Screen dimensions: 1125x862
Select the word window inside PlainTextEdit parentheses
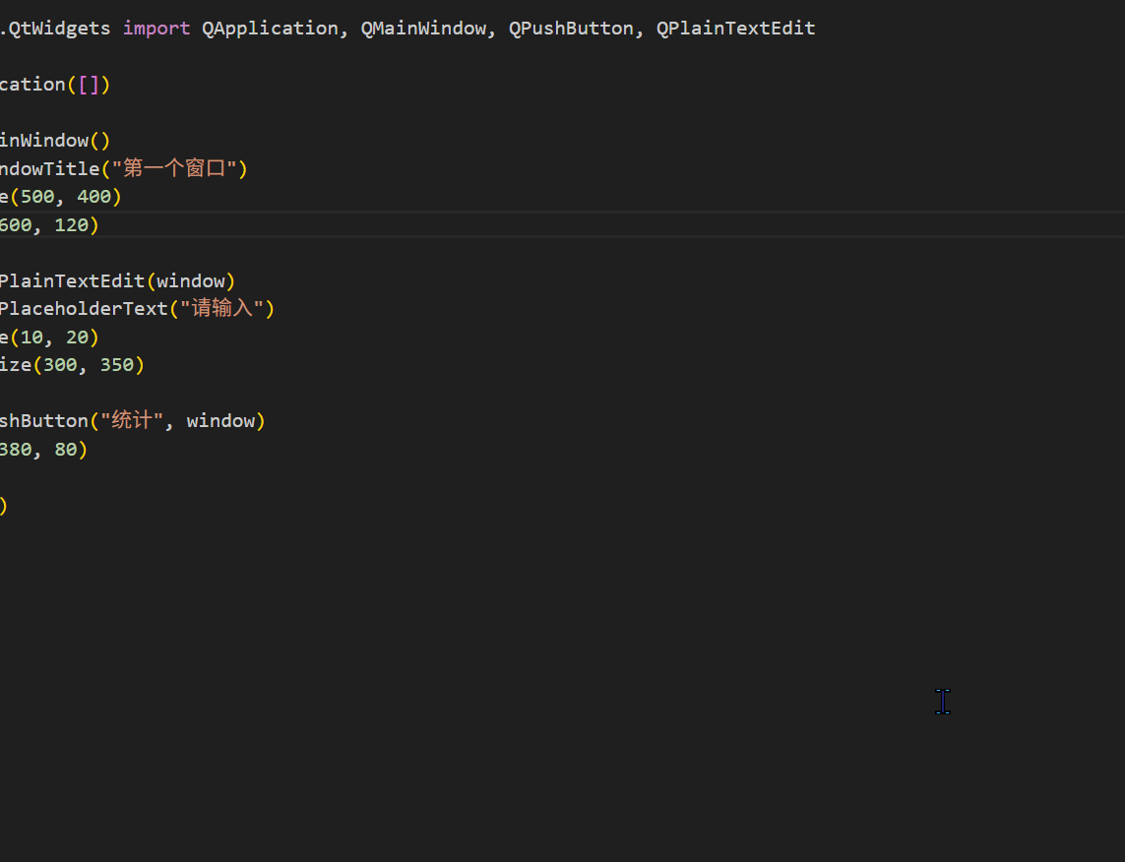click(x=193, y=280)
